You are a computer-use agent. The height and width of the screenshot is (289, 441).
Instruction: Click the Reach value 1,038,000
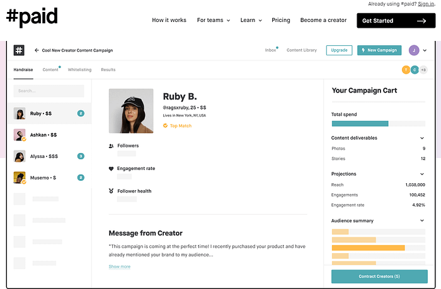tap(415, 184)
